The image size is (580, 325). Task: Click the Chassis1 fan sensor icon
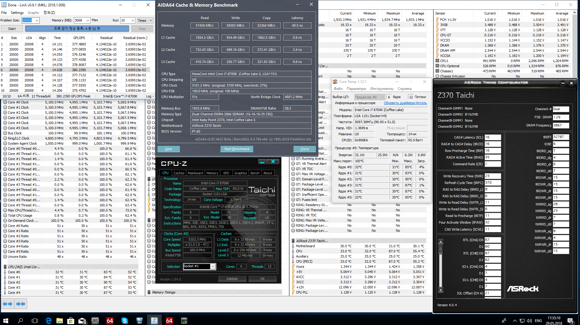coord(437,71)
